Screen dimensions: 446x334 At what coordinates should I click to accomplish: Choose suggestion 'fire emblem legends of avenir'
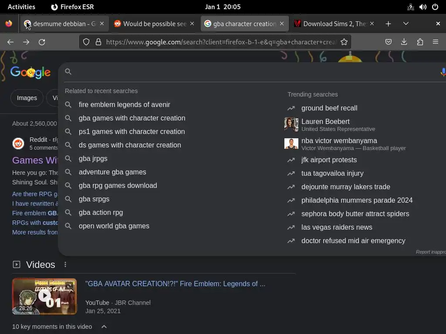[124, 104]
